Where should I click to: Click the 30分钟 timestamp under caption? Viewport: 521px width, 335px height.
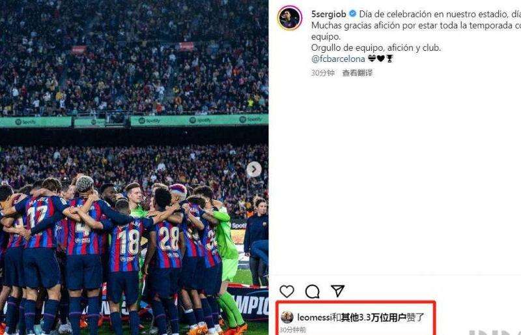[x=322, y=73]
